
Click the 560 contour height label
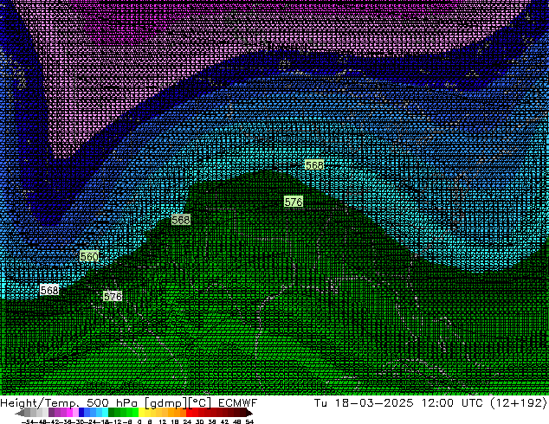[x=89, y=256]
